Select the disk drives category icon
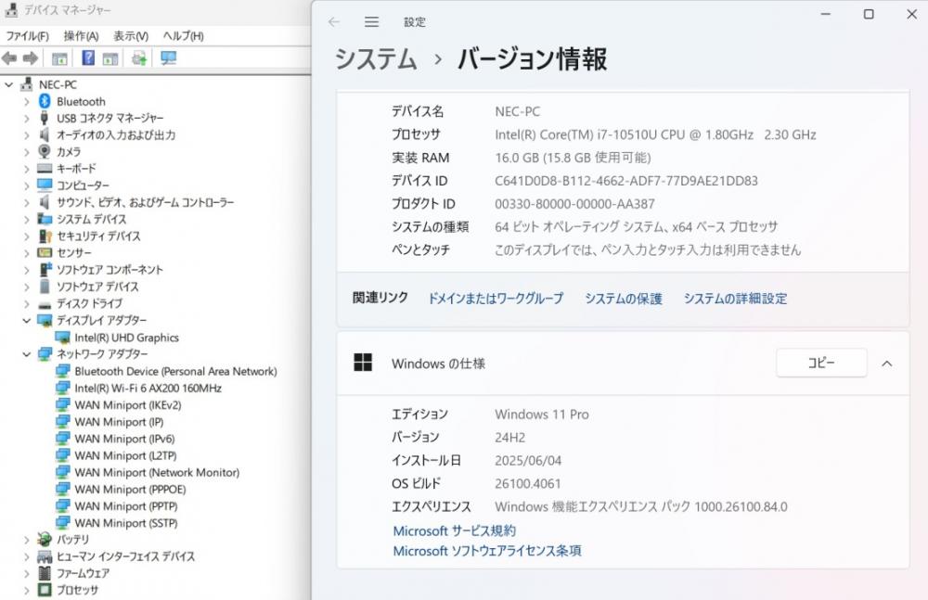The width and height of the screenshot is (928, 600). click(x=45, y=304)
